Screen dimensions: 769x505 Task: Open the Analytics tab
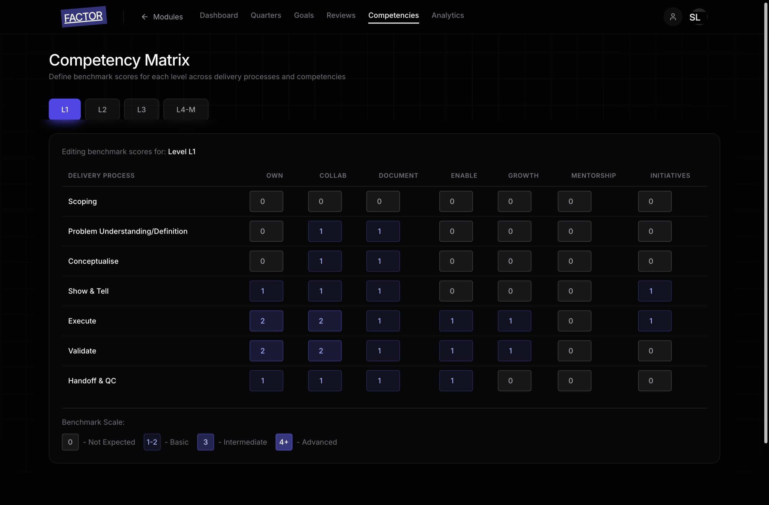447,15
